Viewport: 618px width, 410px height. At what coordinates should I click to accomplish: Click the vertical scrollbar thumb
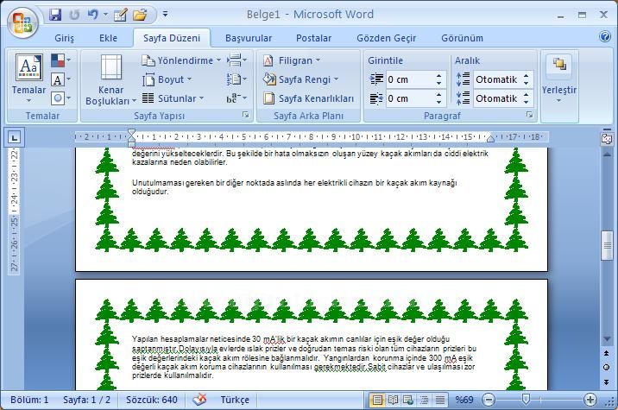[607, 245]
